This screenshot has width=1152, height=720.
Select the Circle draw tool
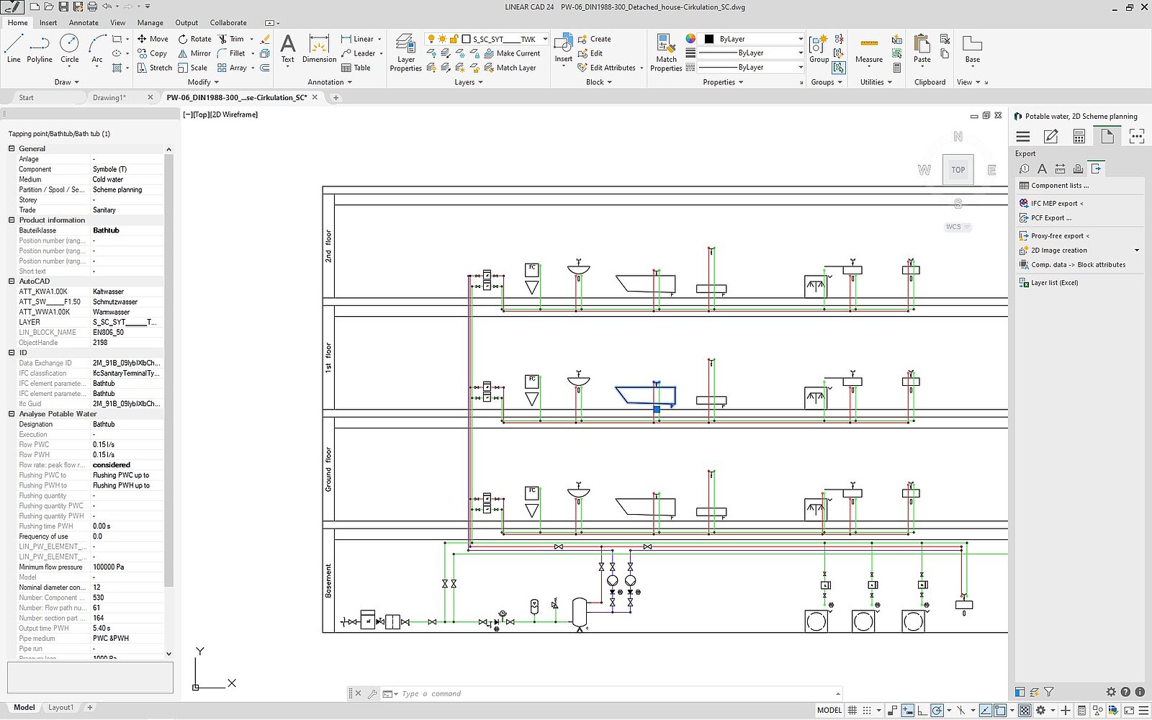point(69,48)
